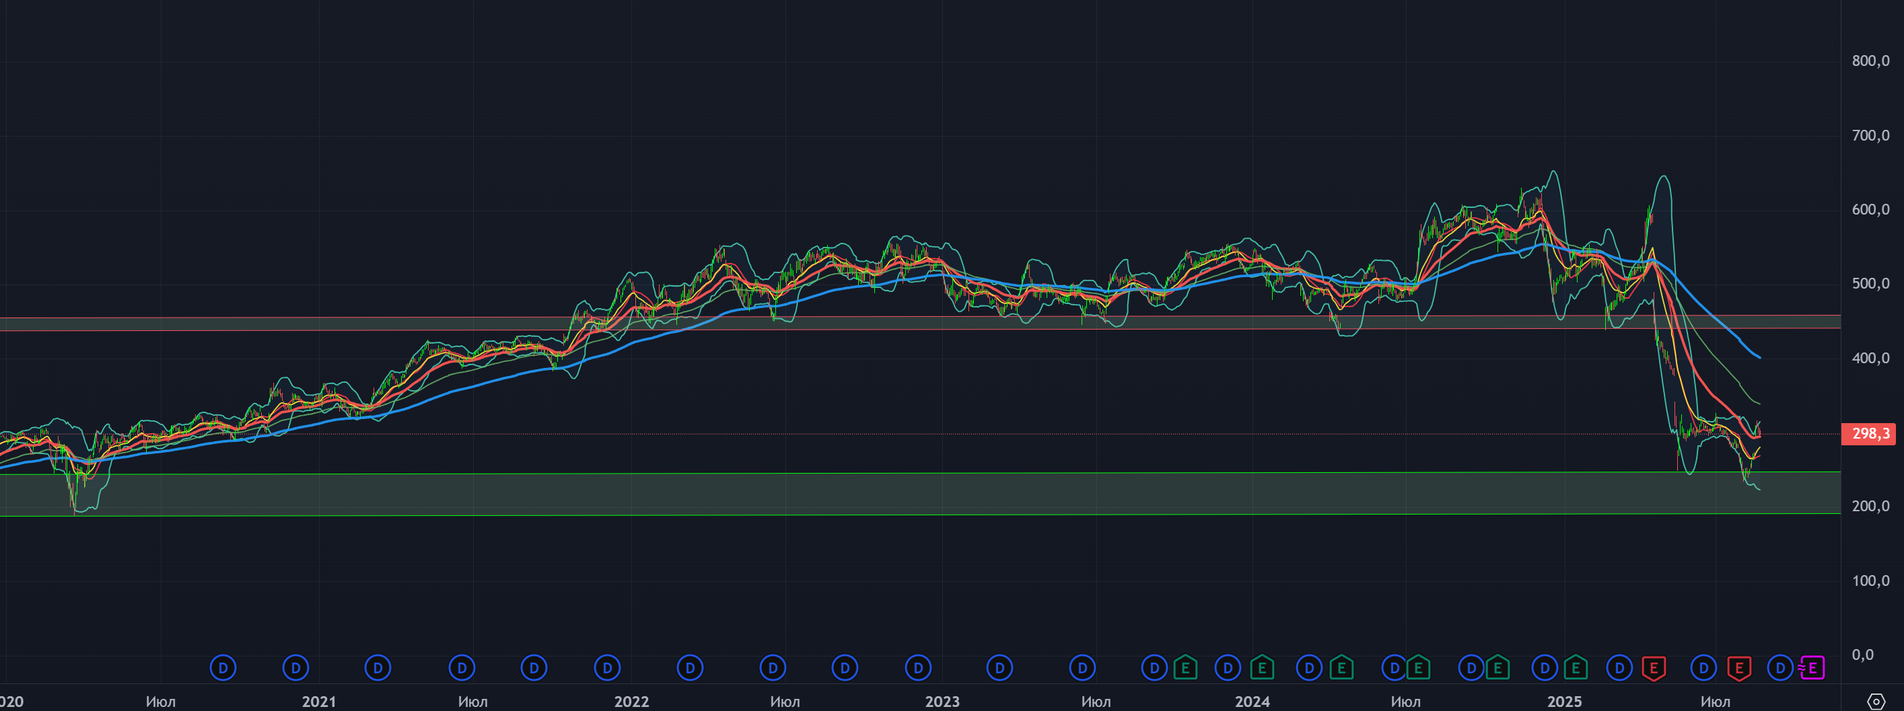Select the leftmost blue dividend D marker
Viewport: 1904px width, 711px height.
(223, 668)
